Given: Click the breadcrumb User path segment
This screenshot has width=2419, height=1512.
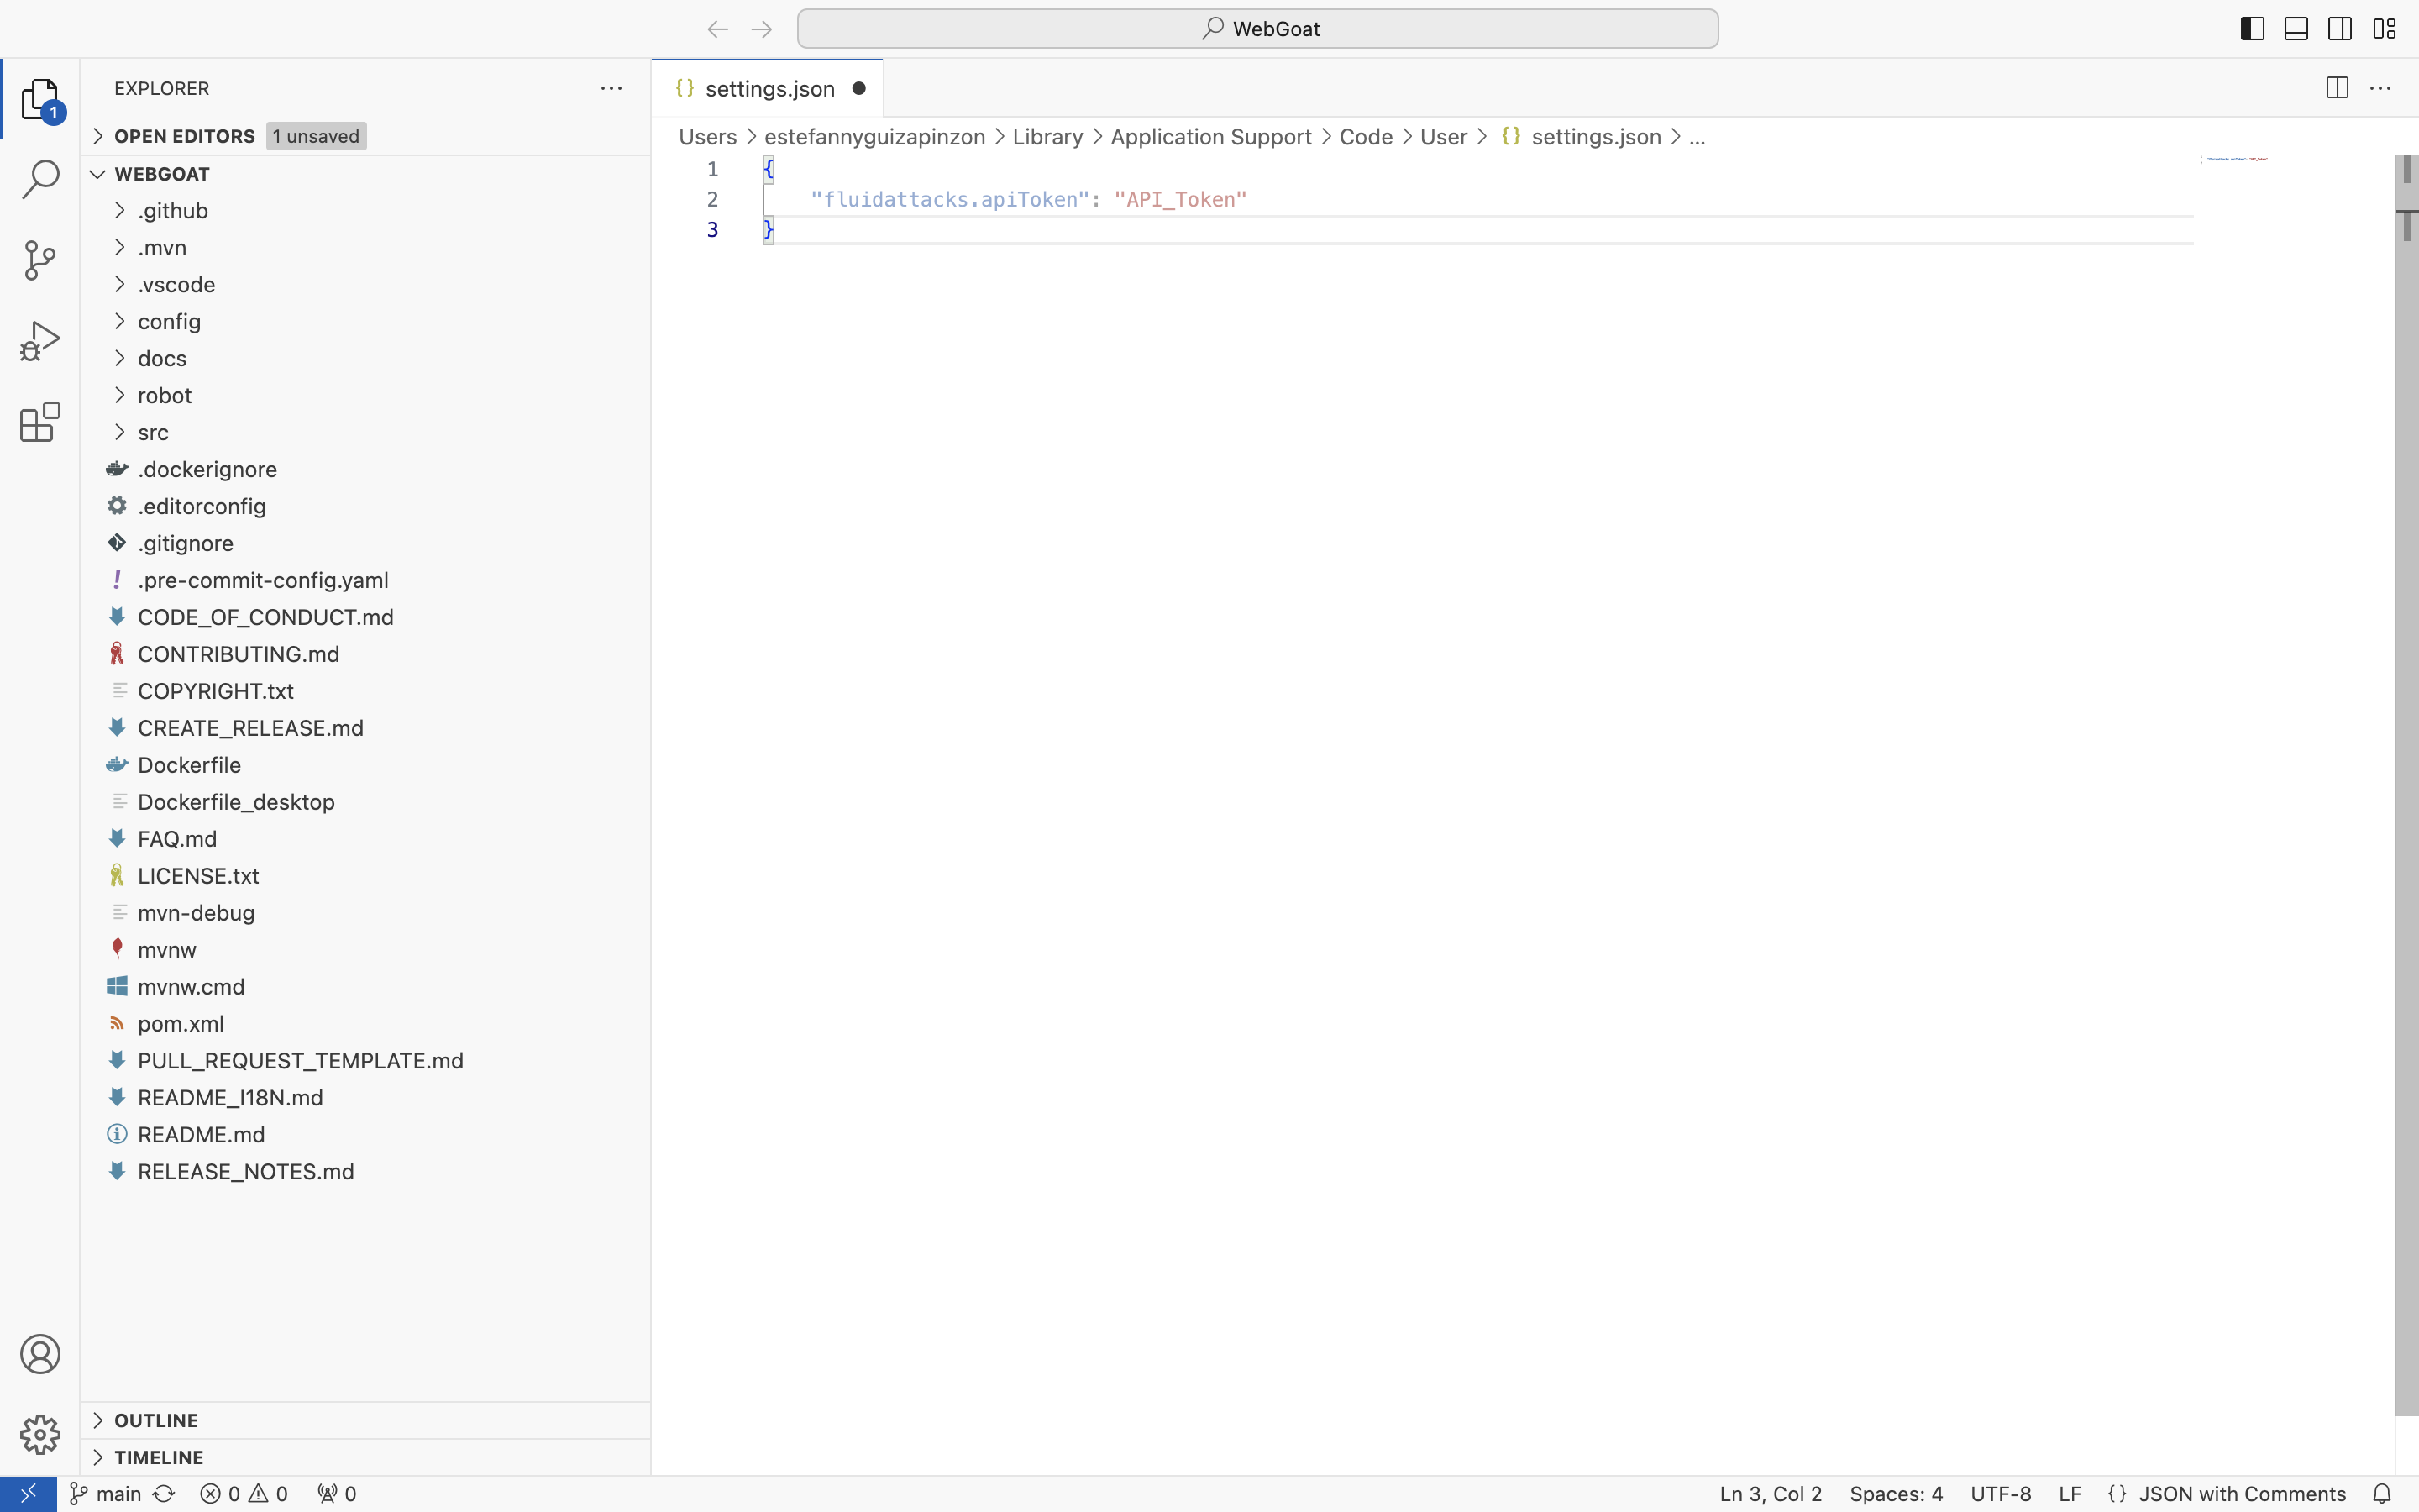Looking at the screenshot, I should [x=1444, y=136].
